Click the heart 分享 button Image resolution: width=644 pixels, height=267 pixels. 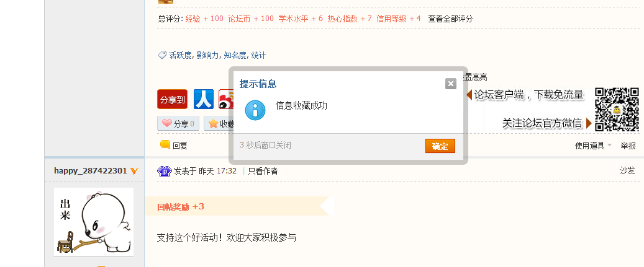[178, 123]
